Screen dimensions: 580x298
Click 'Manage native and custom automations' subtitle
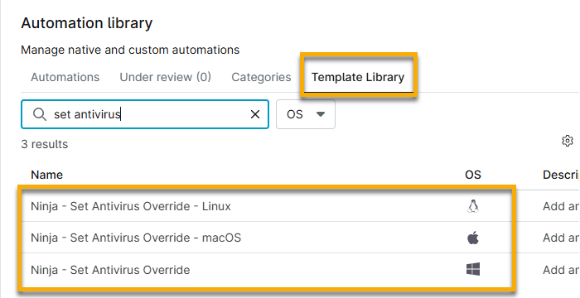coord(130,50)
